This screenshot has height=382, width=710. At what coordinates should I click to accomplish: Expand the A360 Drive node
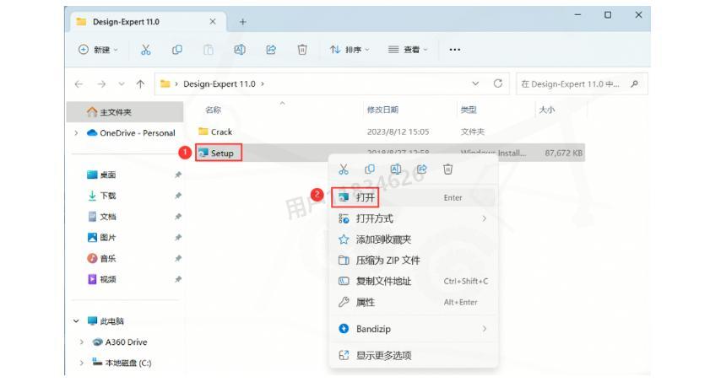pyautogui.click(x=82, y=342)
